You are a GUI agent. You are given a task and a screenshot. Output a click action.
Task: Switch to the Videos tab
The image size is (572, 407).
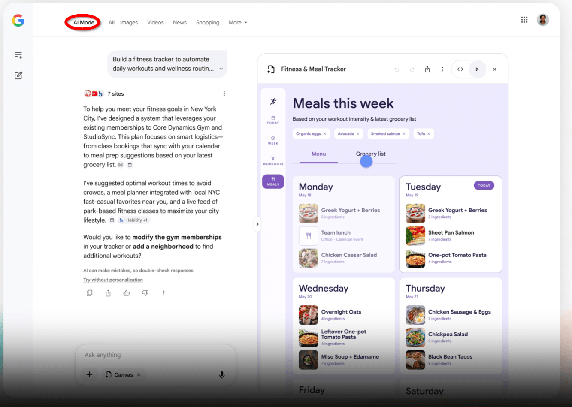click(155, 23)
